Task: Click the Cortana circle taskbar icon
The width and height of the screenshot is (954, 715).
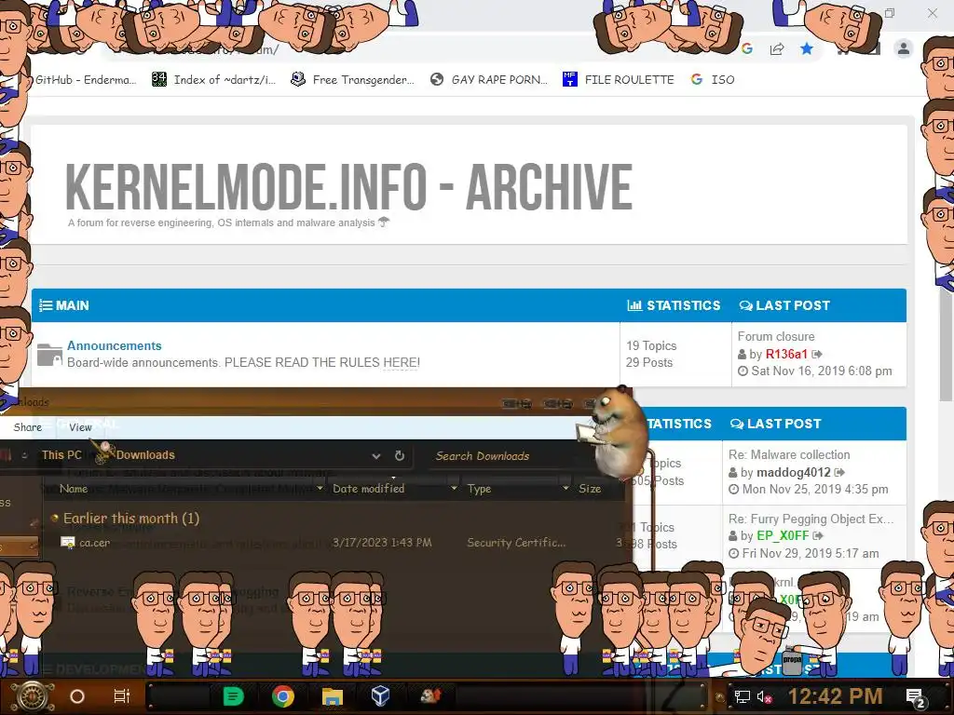Action: pyautogui.click(x=77, y=696)
